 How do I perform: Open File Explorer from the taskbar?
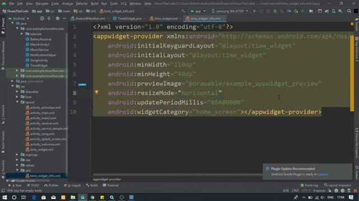pos(73,197)
